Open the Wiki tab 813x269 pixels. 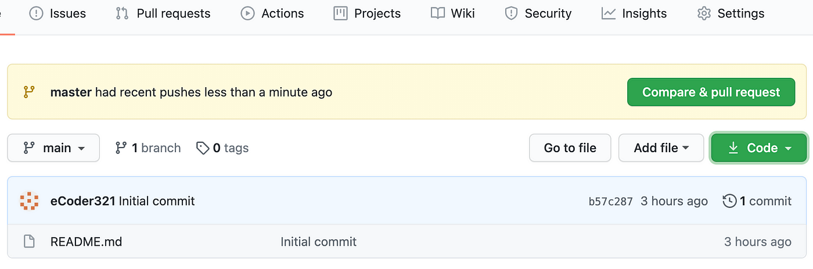pyautogui.click(x=452, y=13)
